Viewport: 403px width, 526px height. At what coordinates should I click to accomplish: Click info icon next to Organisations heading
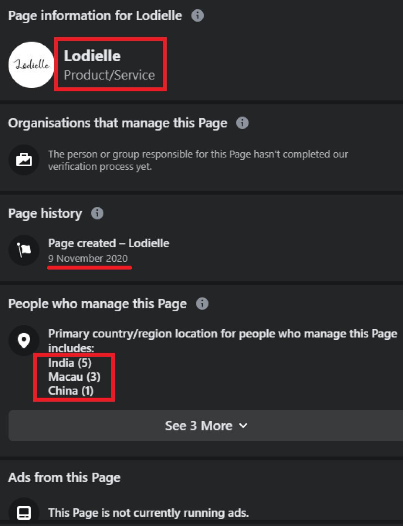pos(242,123)
